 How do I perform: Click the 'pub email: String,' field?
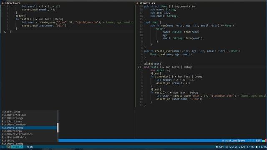pos(164,16)
